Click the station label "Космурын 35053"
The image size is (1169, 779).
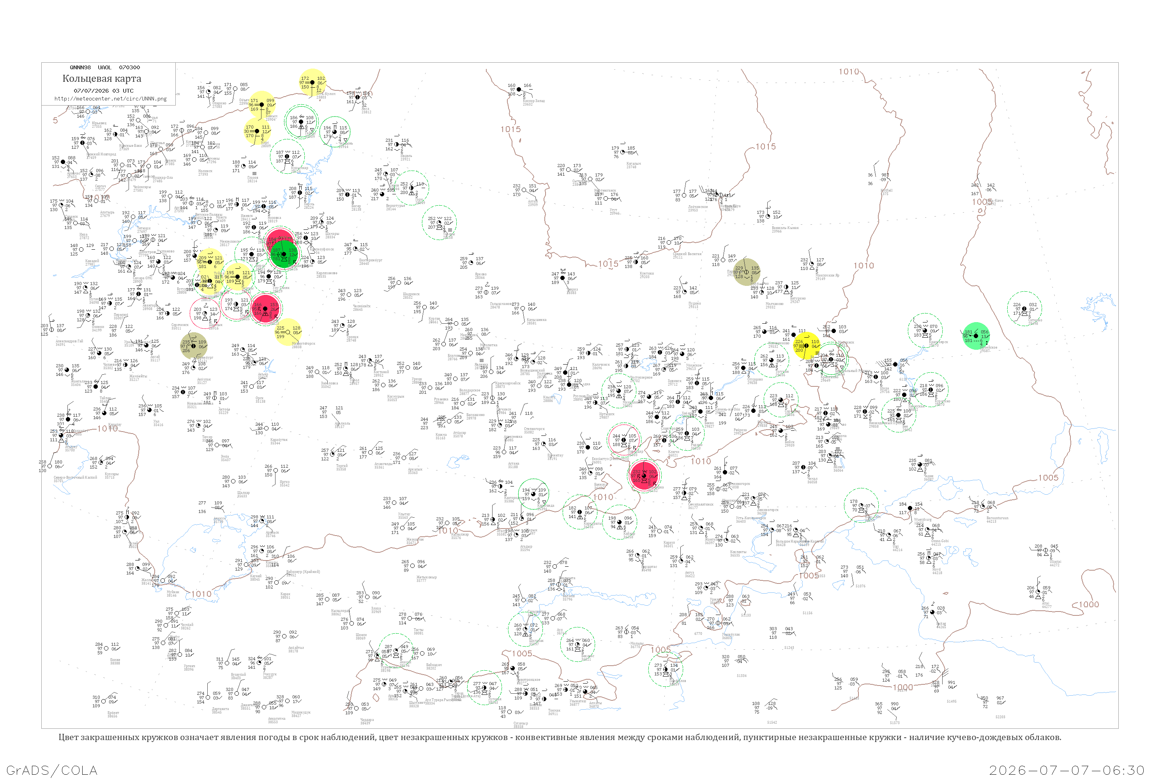pos(396,398)
